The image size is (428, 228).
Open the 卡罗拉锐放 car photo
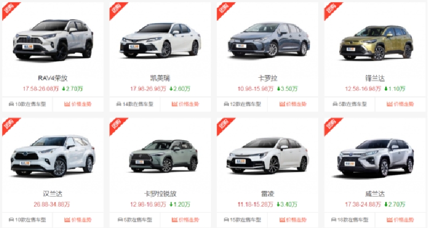click(163, 157)
